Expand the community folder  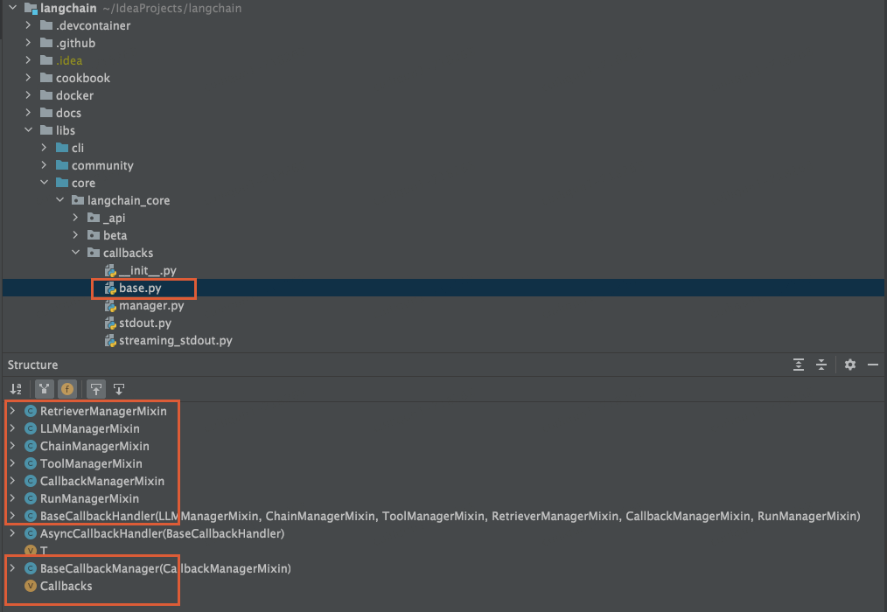[x=44, y=165]
